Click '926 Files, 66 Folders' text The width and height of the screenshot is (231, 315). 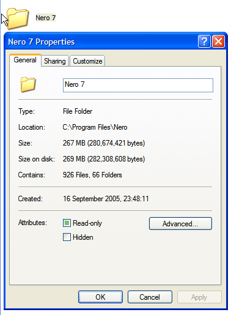coord(92,175)
